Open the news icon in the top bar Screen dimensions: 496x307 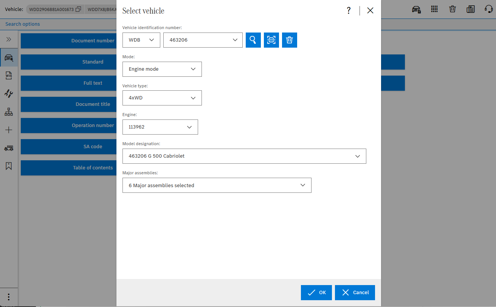[471, 9]
